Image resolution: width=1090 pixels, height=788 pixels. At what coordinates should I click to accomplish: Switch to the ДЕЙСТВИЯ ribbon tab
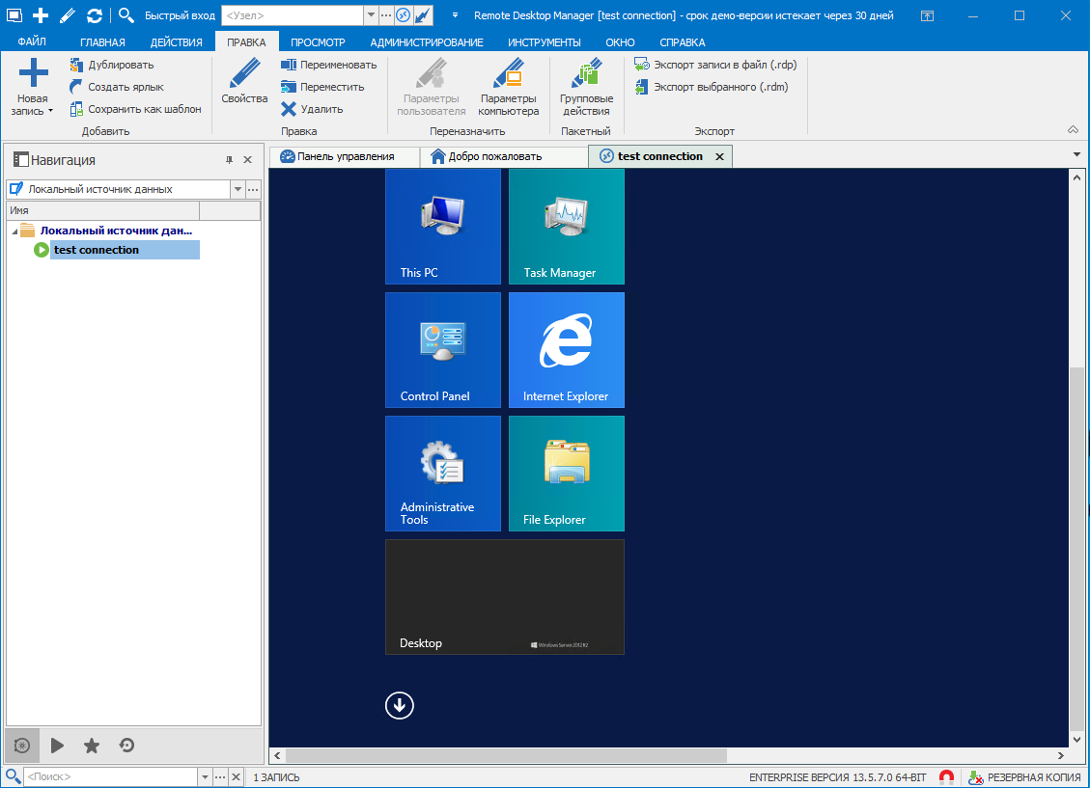point(177,42)
